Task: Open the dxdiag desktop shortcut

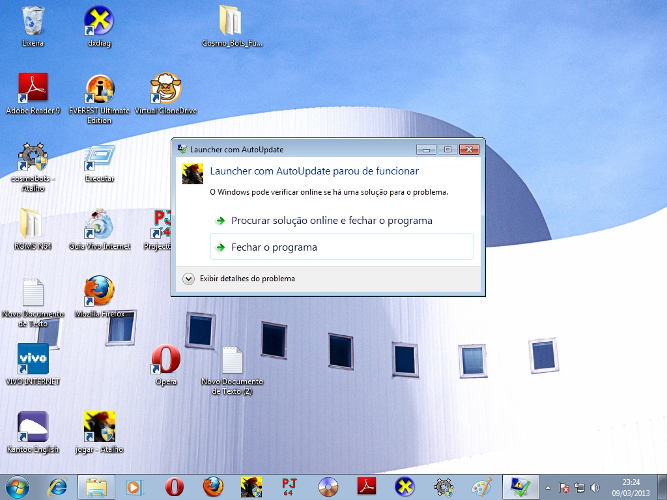Action: click(x=100, y=22)
